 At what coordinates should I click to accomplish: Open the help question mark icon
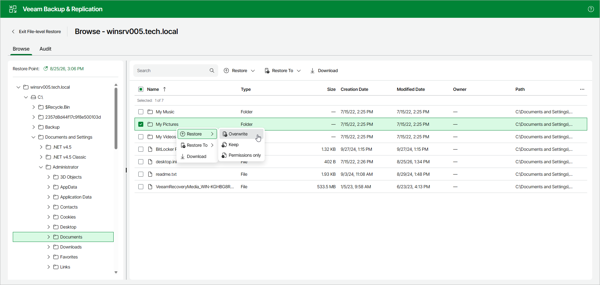(x=591, y=9)
